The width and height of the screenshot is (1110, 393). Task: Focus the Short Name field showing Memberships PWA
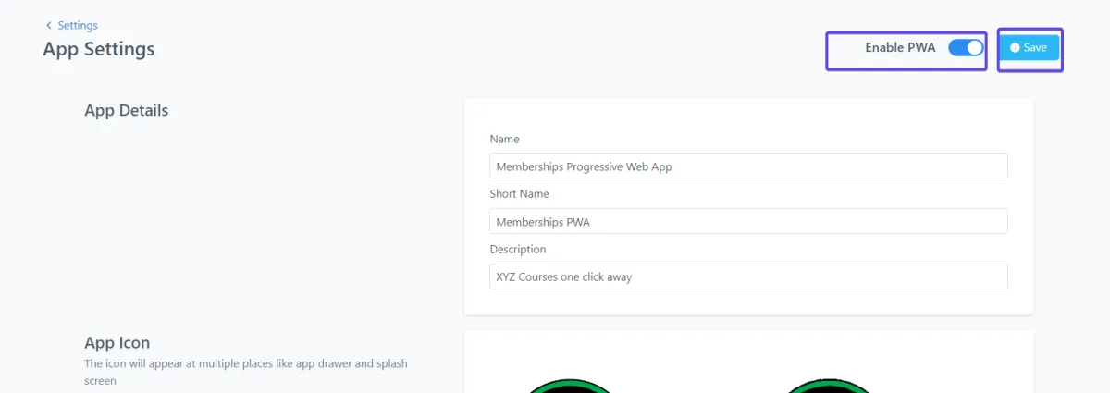(x=748, y=221)
